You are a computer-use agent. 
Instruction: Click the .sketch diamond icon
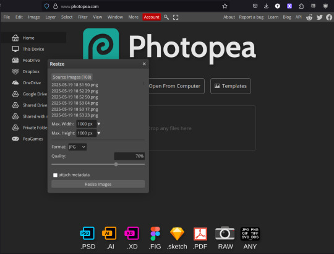point(177,234)
